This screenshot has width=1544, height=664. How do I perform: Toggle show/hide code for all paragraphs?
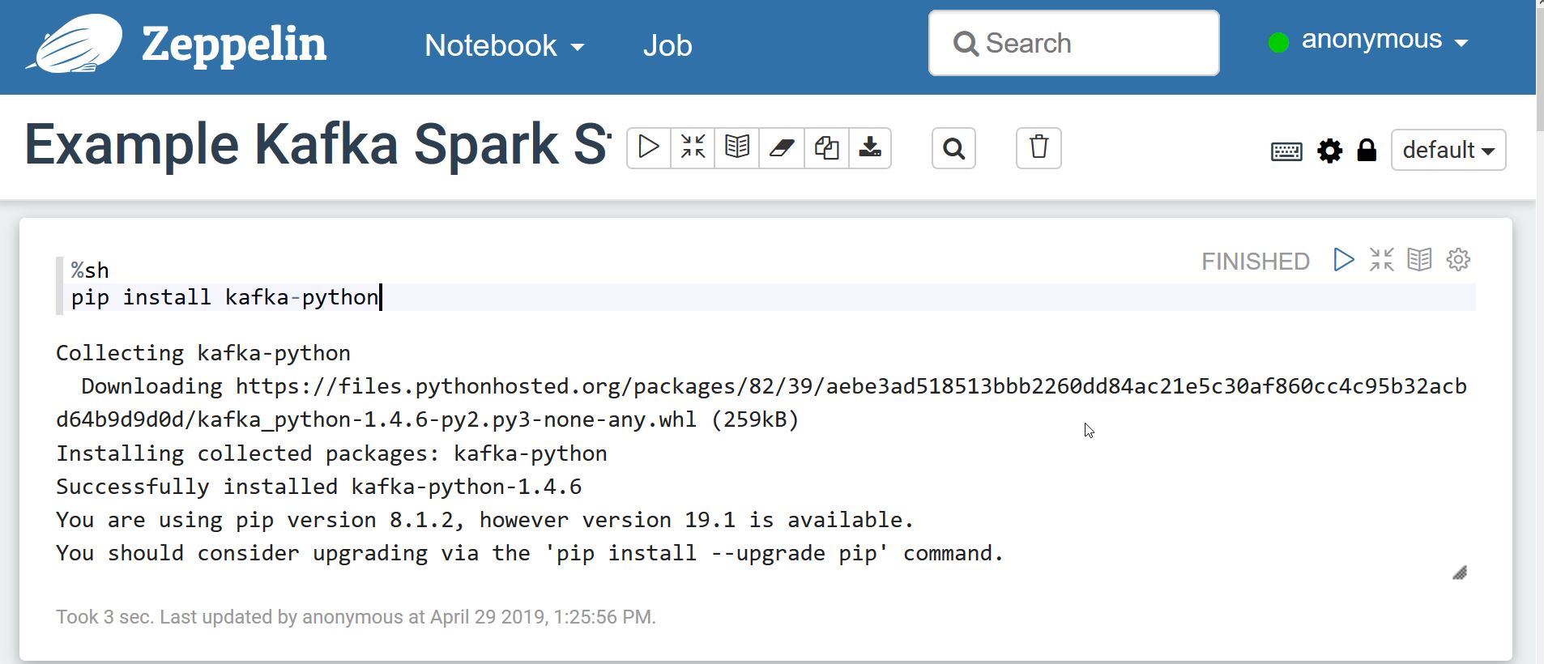[693, 147]
